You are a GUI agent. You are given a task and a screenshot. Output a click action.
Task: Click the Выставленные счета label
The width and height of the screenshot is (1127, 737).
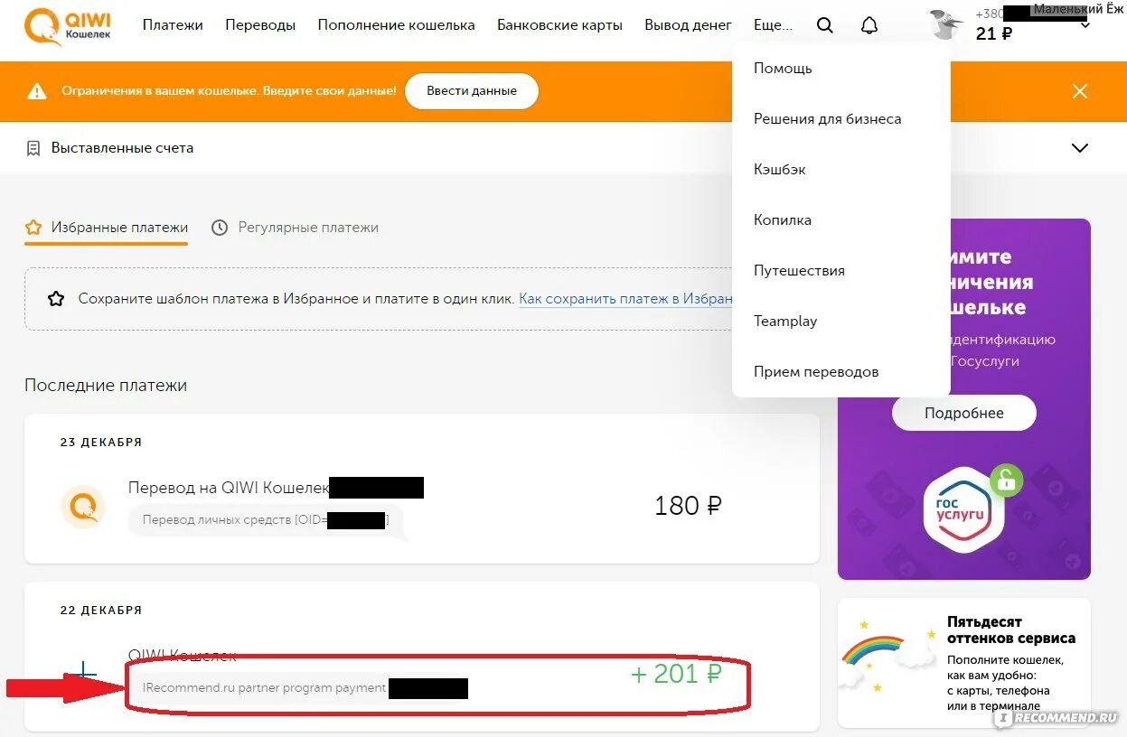(x=122, y=148)
